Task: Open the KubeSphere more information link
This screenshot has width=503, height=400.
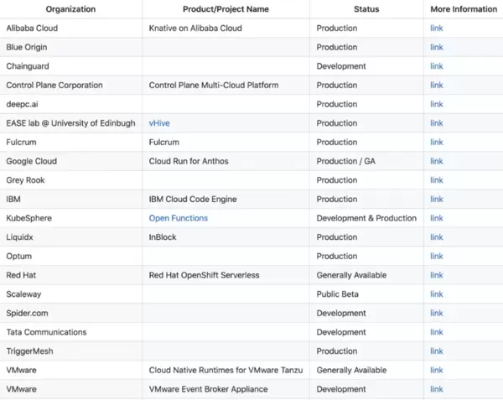Action: 436,218
